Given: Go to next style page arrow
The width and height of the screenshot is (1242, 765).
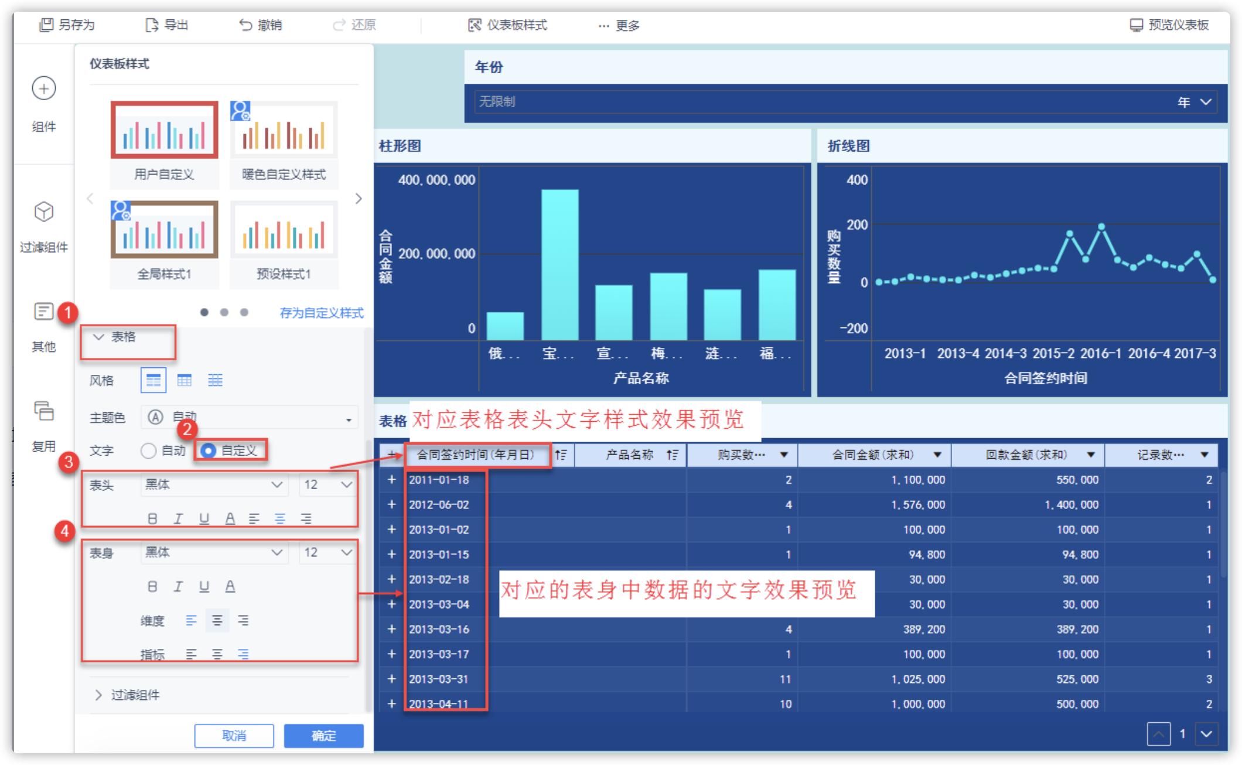Looking at the screenshot, I should click(359, 199).
